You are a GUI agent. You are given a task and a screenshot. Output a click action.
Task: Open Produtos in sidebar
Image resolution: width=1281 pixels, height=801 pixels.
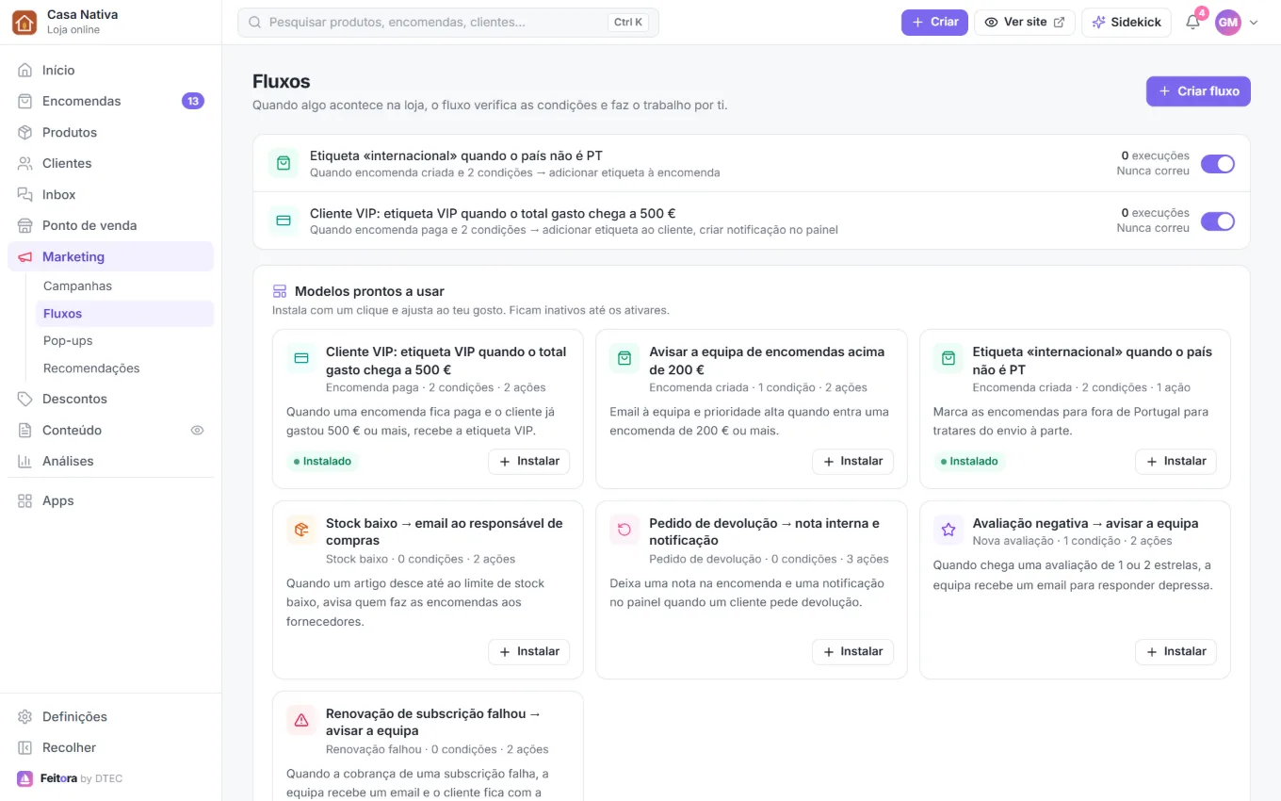[x=111, y=132]
